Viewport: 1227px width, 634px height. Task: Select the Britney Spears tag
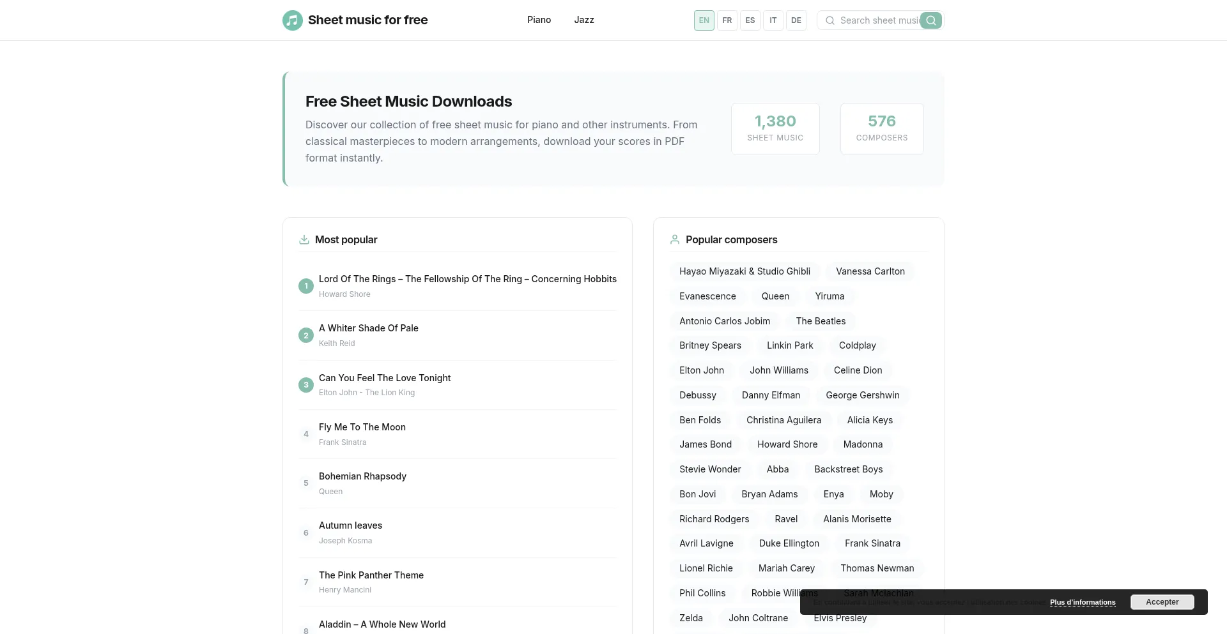tap(710, 345)
